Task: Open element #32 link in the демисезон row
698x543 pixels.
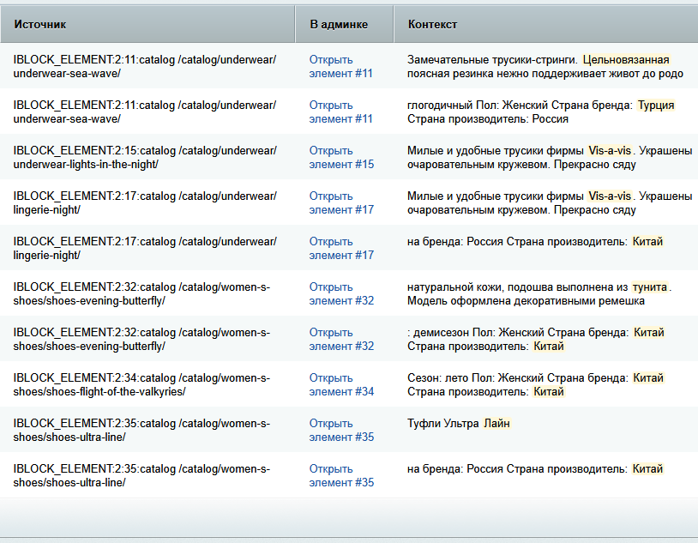Action: coord(340,340)
